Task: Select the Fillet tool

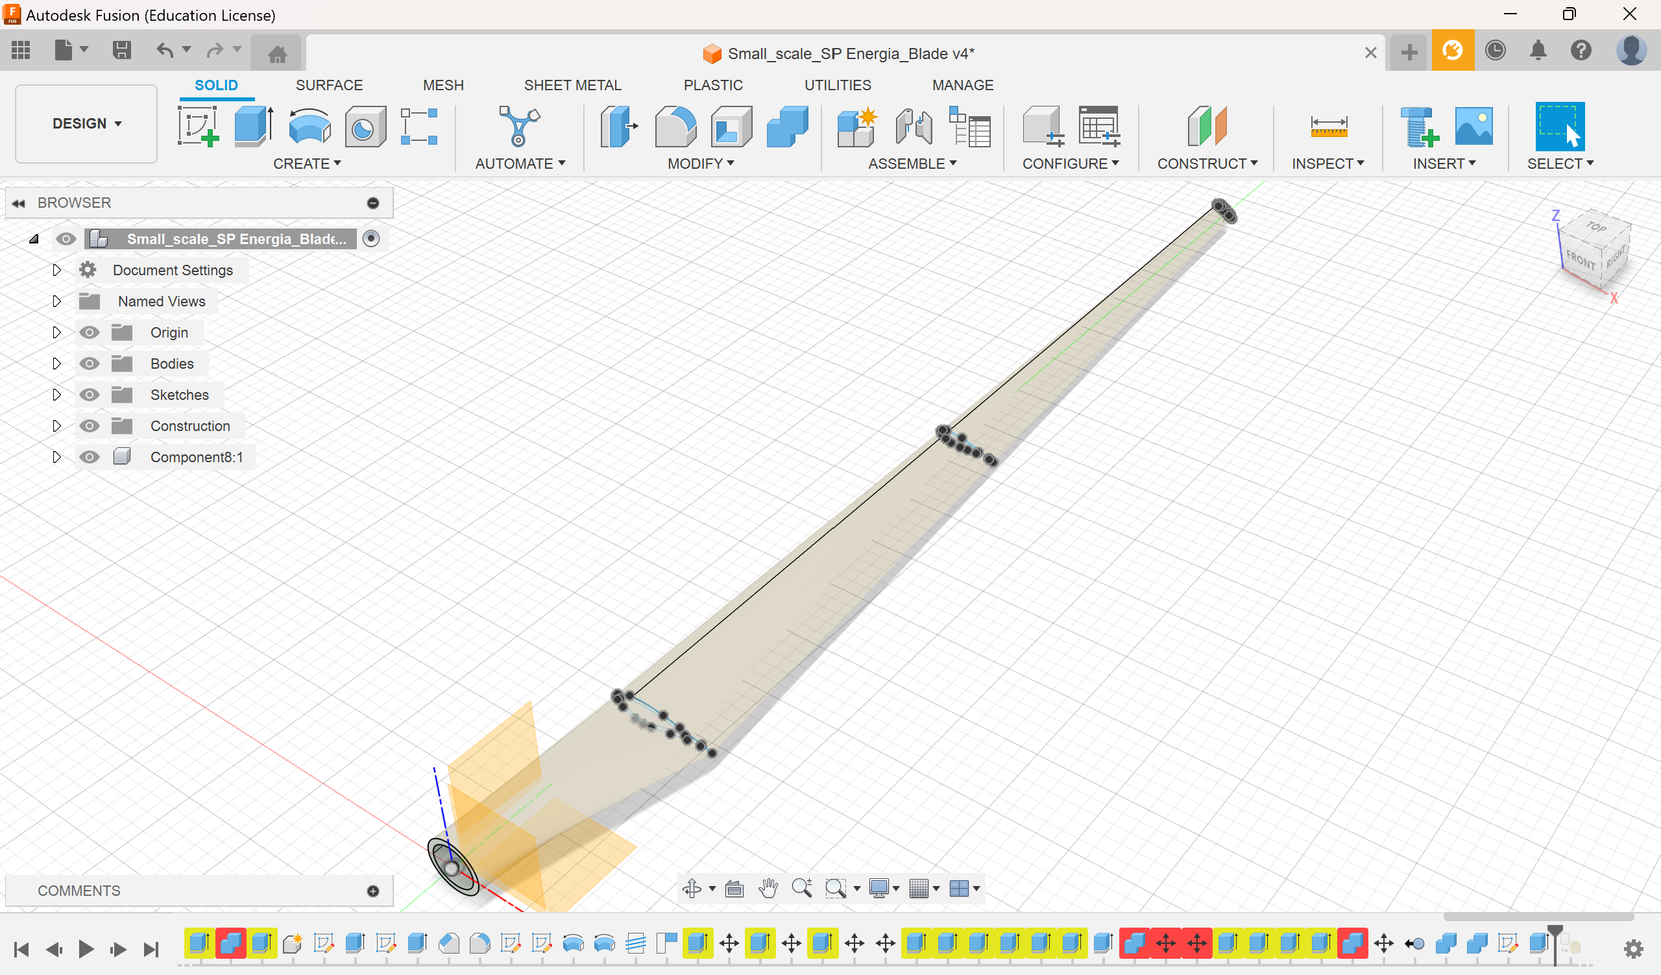Action: click(x=675, y=126)
